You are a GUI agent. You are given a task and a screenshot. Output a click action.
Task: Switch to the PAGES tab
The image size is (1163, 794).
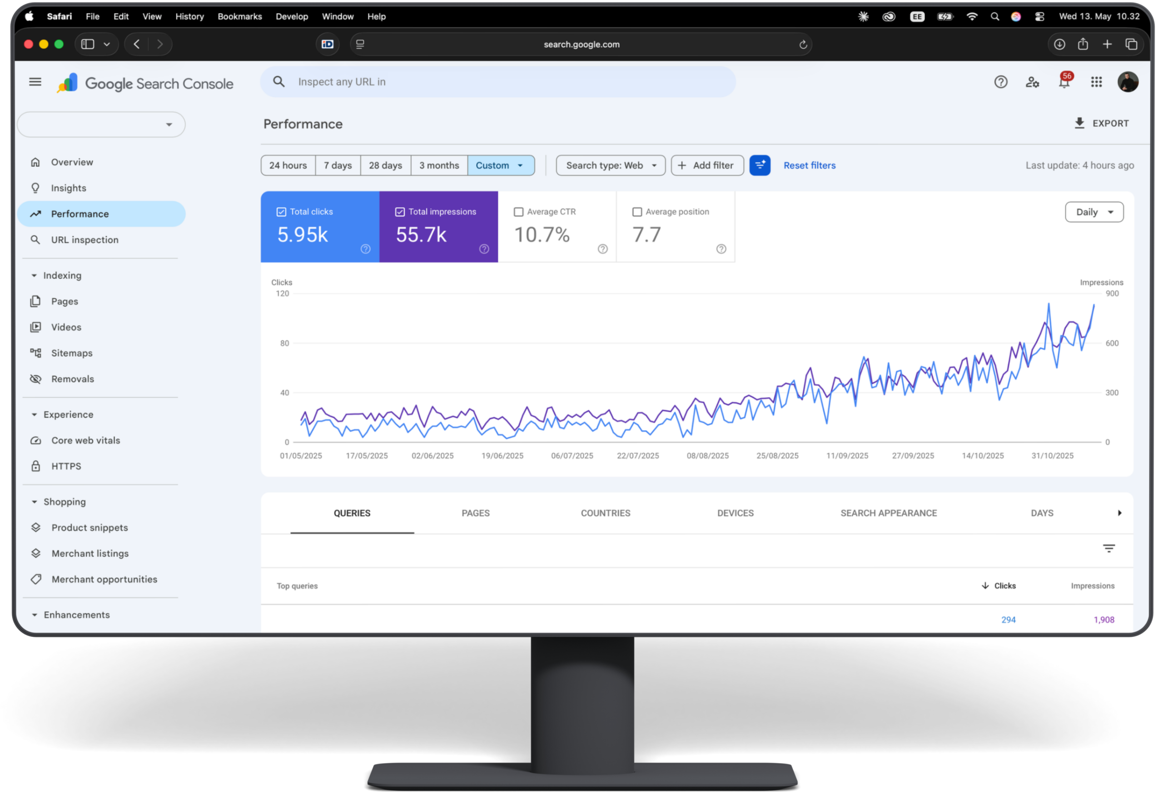tap(475, 513)
